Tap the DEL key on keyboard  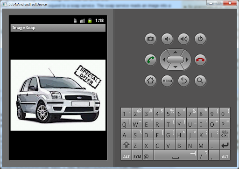coord(225,134)
